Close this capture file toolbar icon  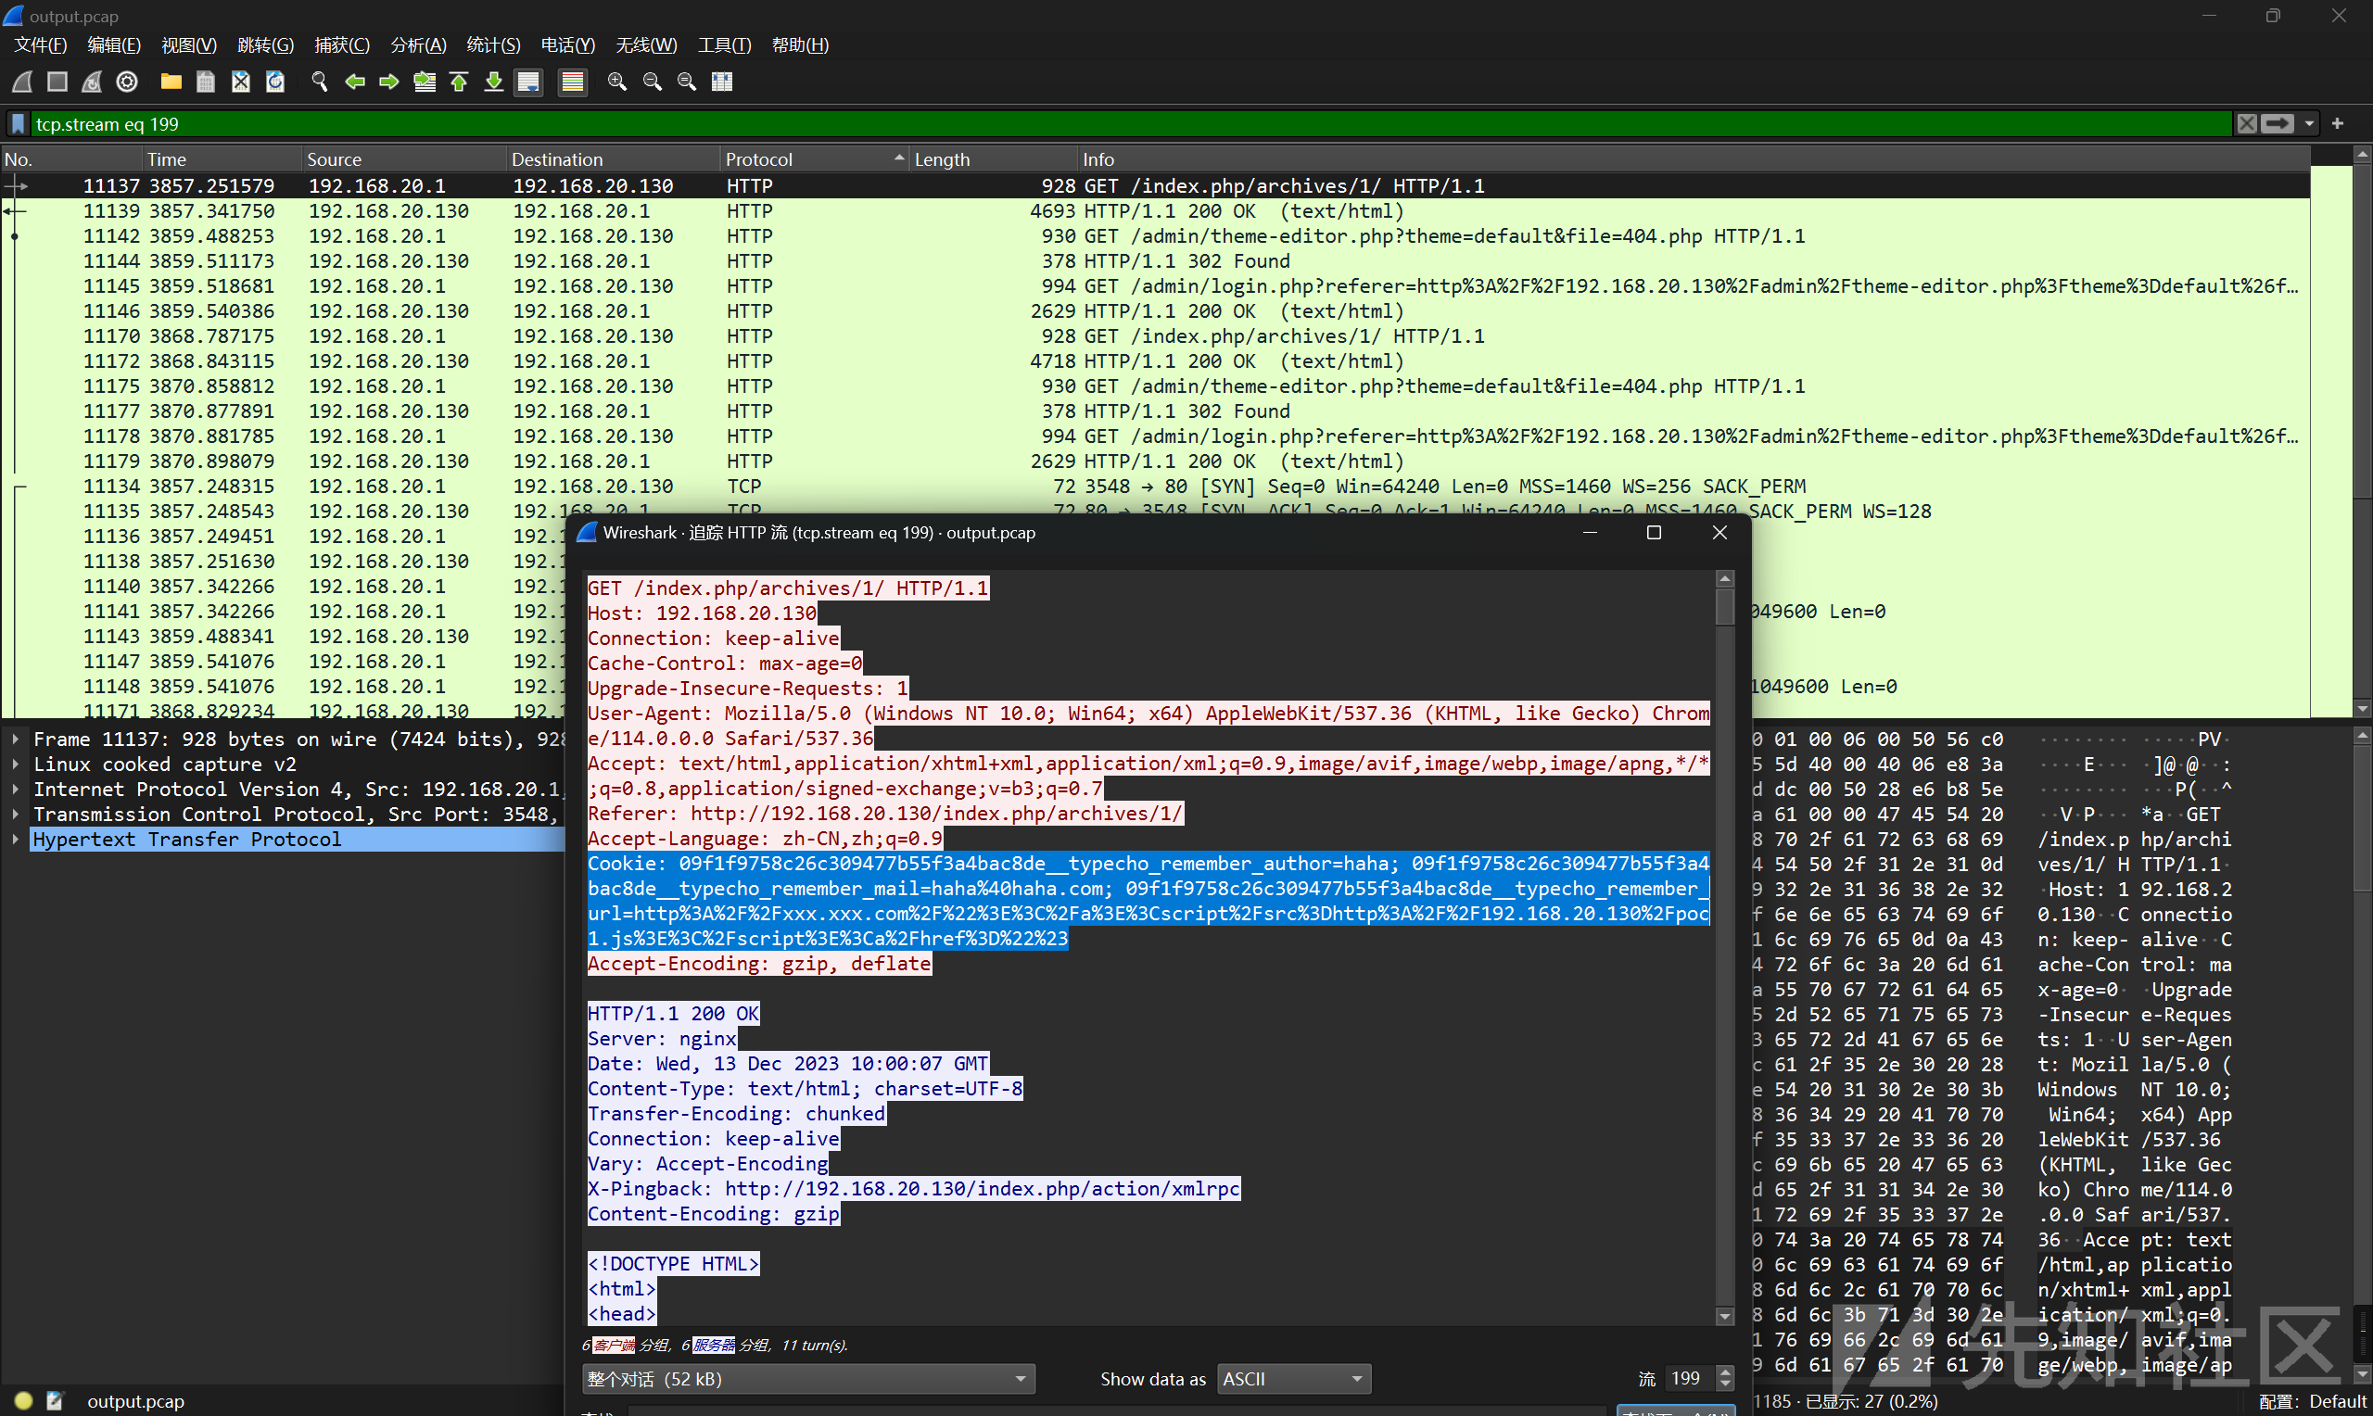pos(240,82)
